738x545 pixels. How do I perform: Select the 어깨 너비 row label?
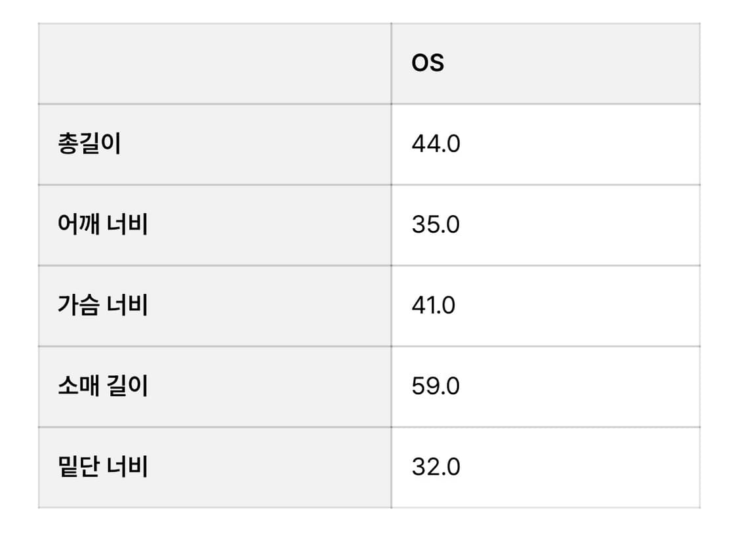coord(102,225)
